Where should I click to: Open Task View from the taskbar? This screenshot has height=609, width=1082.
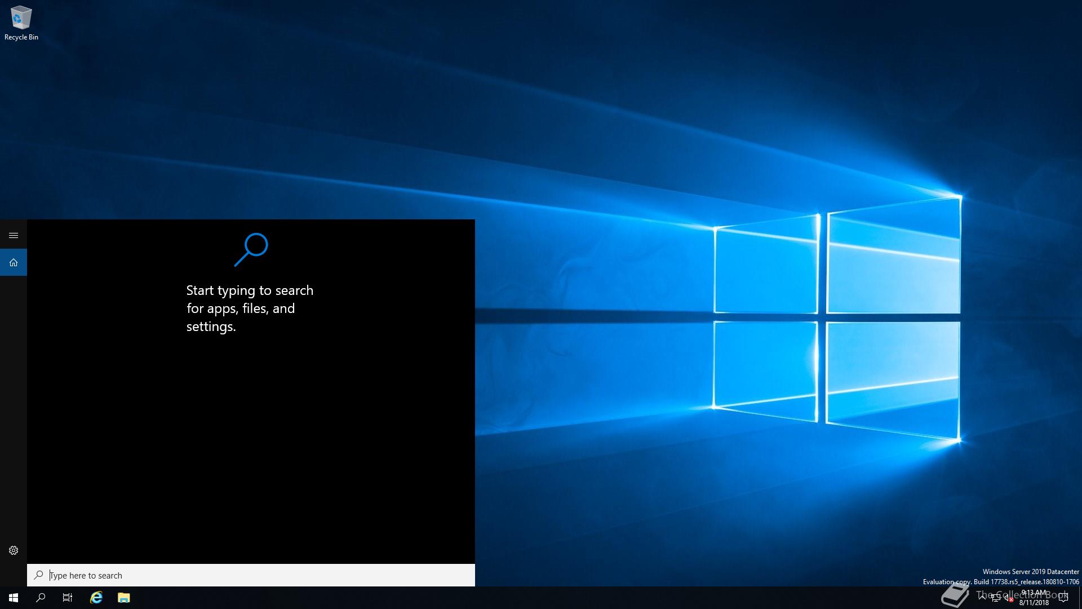click(68, 598)
